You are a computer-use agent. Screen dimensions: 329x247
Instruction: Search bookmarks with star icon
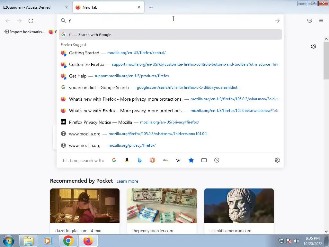click(191, 160)
